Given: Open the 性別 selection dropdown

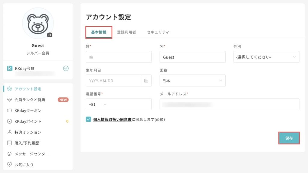Looking at the screenshot, I should tap(266, 57).
